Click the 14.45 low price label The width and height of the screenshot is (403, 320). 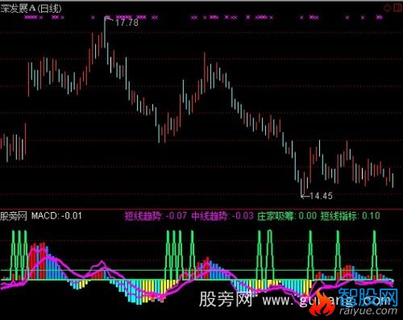[321, 196]
